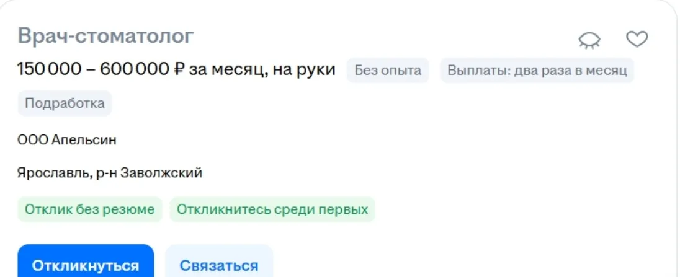This screenshot has width=680, height=277.
Task: Hide this vacancy with the crossed-eye icon
Action: (589, 40)
